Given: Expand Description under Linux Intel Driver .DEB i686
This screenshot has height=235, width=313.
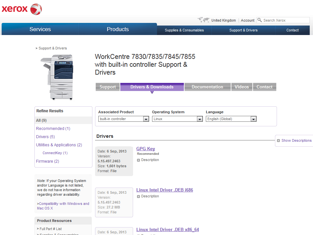Looking at the screenshot, I should [x=138, y=196].
